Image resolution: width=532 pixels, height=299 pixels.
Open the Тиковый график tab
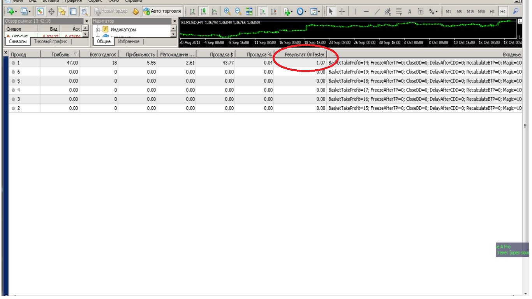click(x=51, y=41)
